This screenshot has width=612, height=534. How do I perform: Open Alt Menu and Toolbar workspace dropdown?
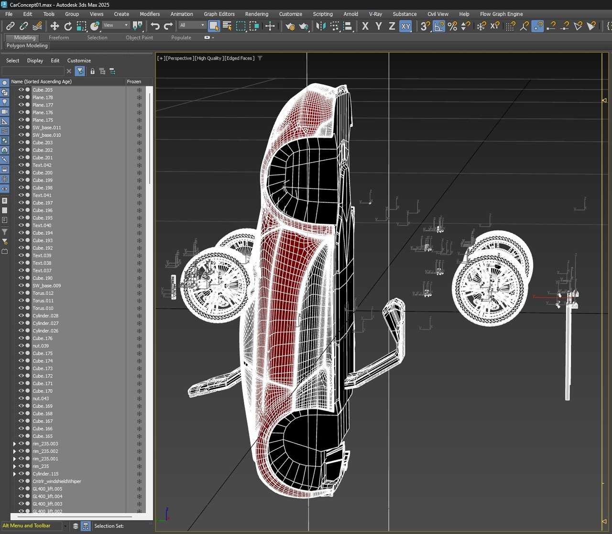[x=65, y=526]
